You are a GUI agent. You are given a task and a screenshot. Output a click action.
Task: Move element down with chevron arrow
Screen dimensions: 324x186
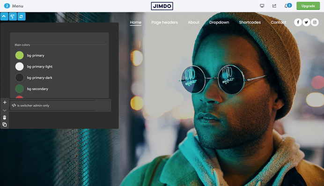[5, 111]
